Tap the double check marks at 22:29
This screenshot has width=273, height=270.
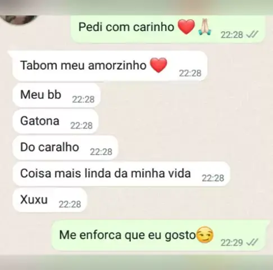point(252,242)
